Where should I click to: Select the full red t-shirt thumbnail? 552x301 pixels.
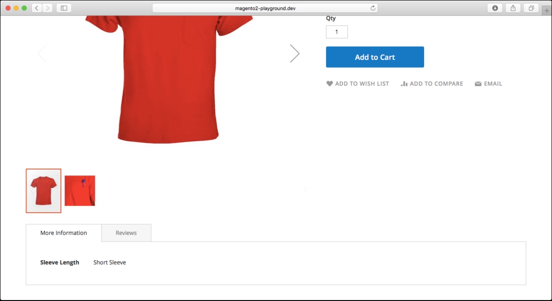(x=43, y=191)
